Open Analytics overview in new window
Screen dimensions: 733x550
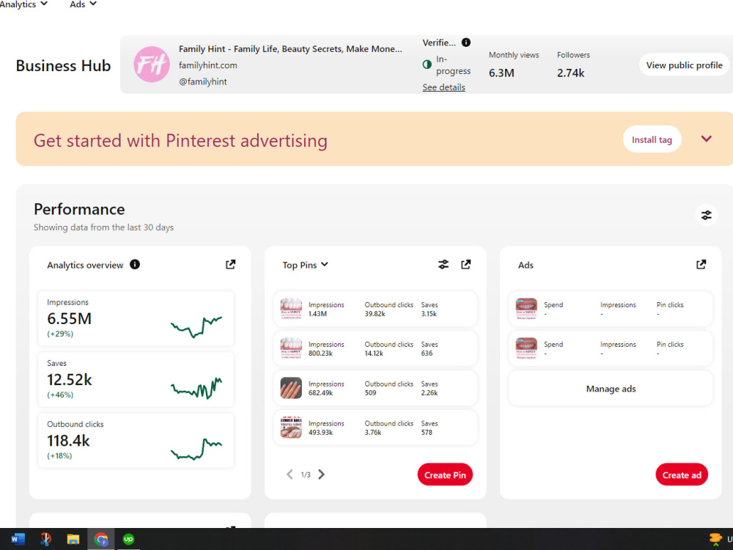click(230, 265)
